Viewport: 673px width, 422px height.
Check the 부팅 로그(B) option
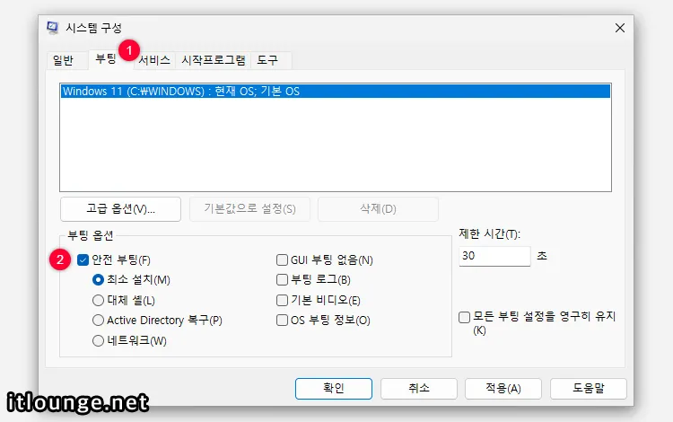pos(282,280)
